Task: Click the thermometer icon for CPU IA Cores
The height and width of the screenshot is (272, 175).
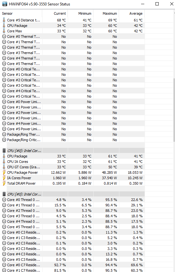Action: [x=4, y=162]
